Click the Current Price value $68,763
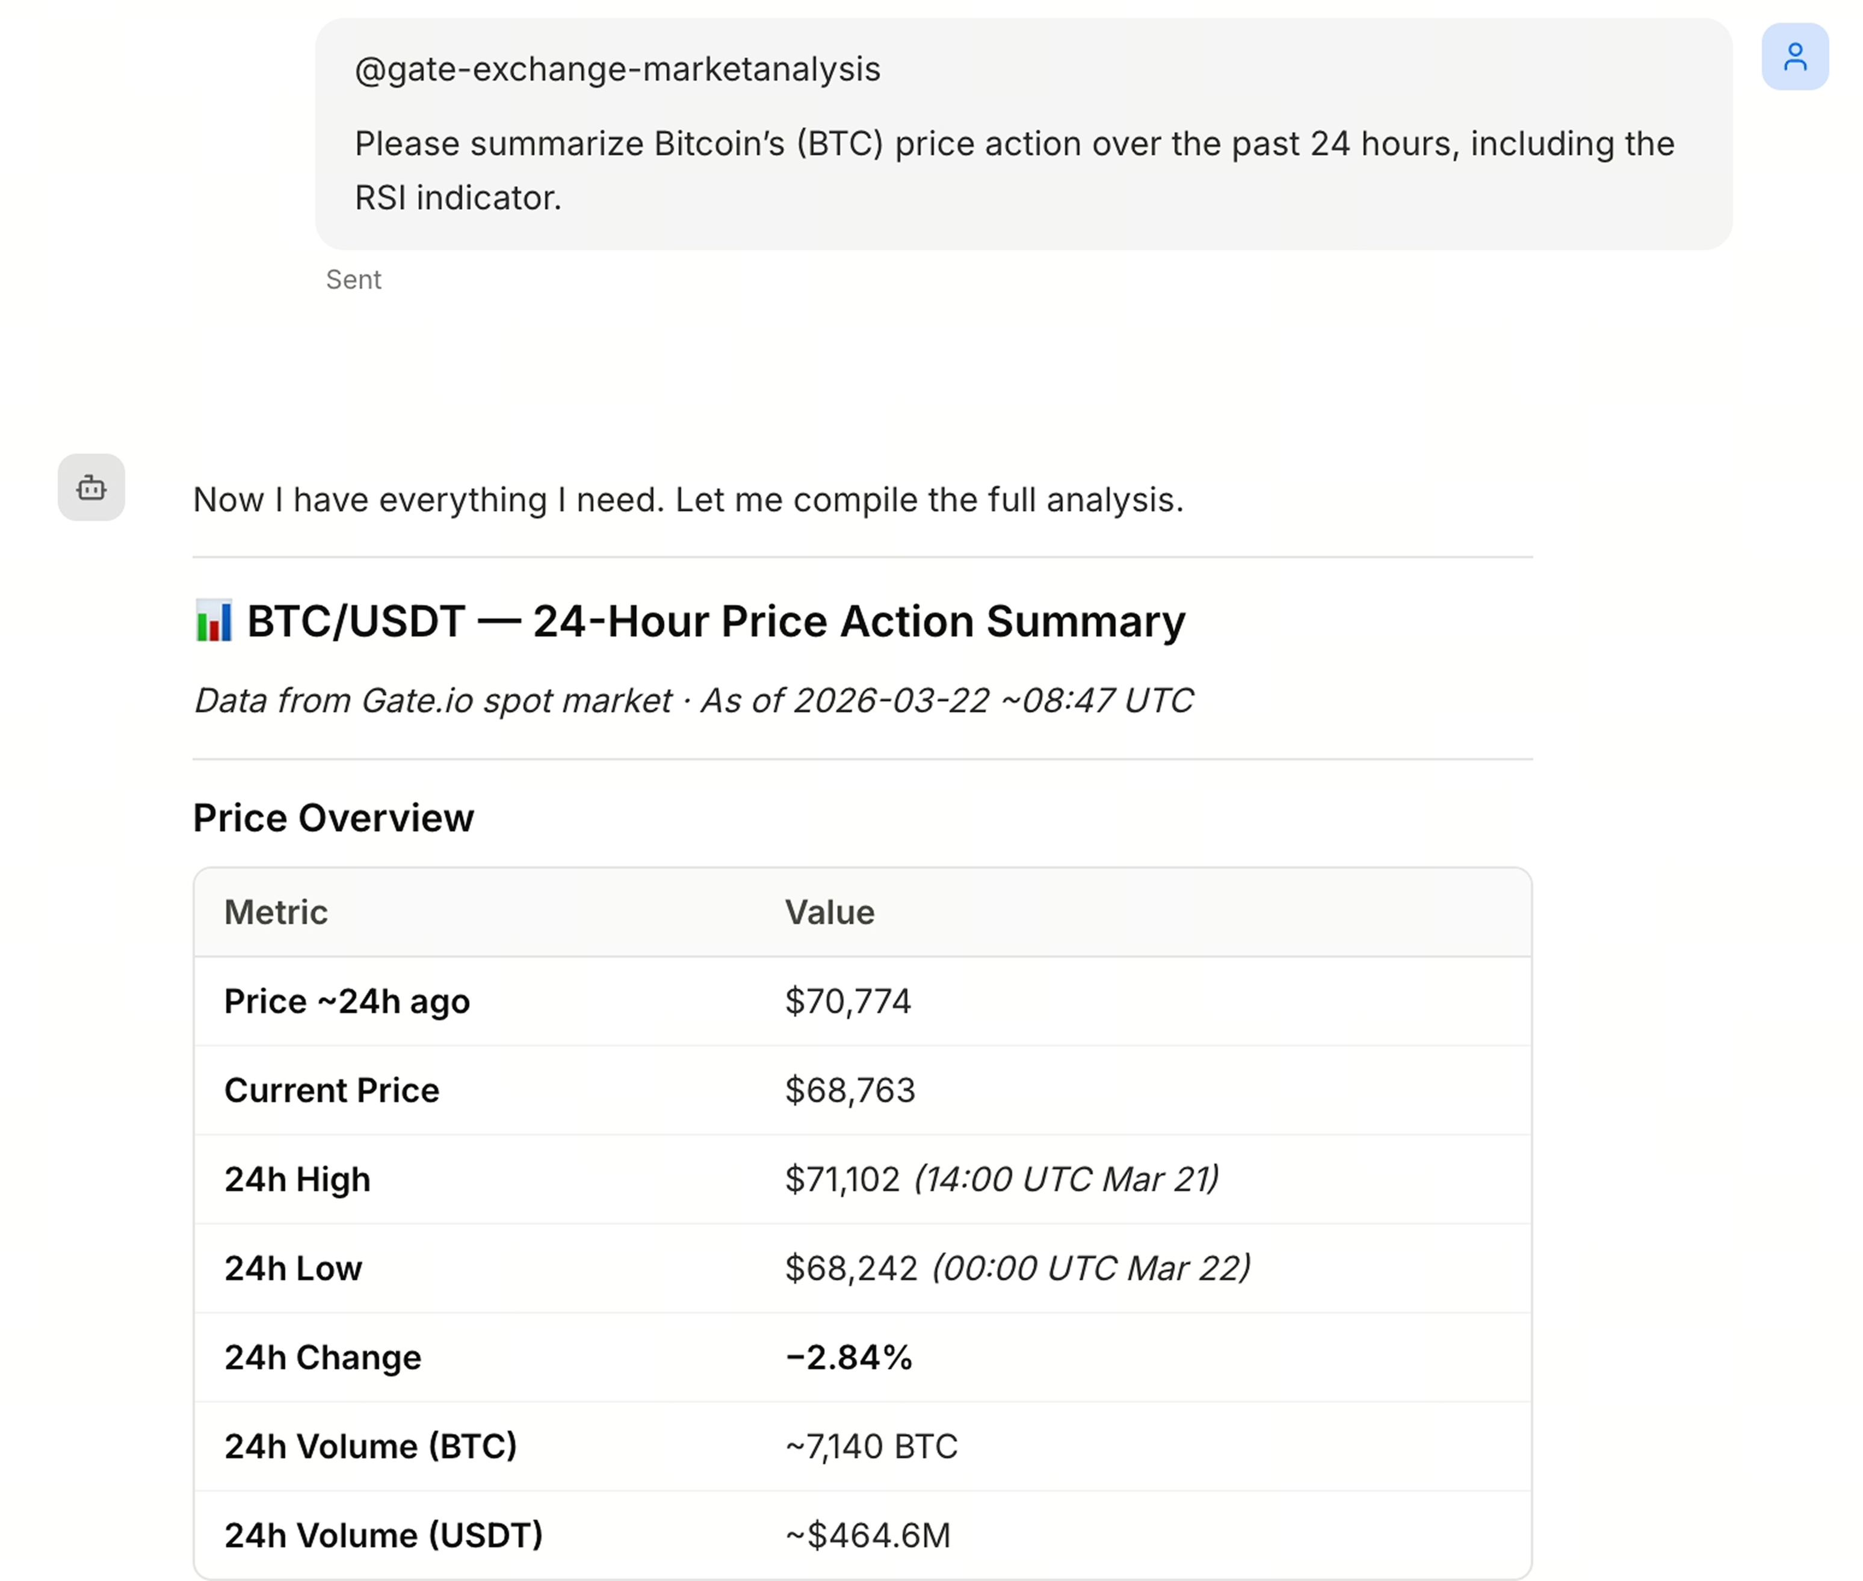The image size is (1863, 1581). coord(849,1090)
